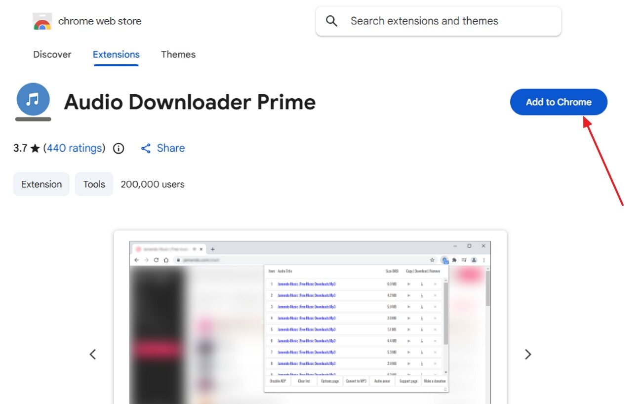Open the three-dot browser menu inside the screenshot
The height and width of the screenshot is (404, 642).
point(483,259)
